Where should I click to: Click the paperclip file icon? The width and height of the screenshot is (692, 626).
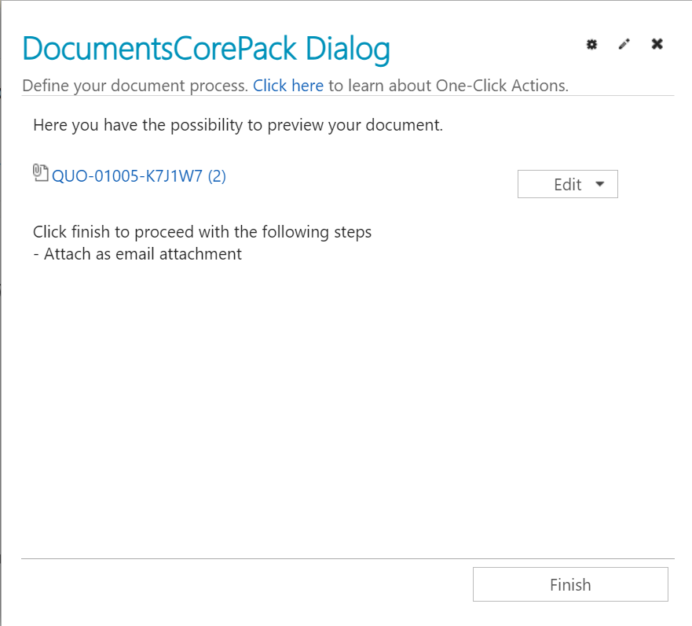40,173
